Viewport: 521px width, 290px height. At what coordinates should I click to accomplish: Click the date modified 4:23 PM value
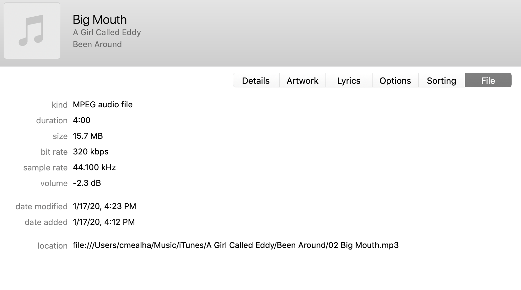click(105, 206)
